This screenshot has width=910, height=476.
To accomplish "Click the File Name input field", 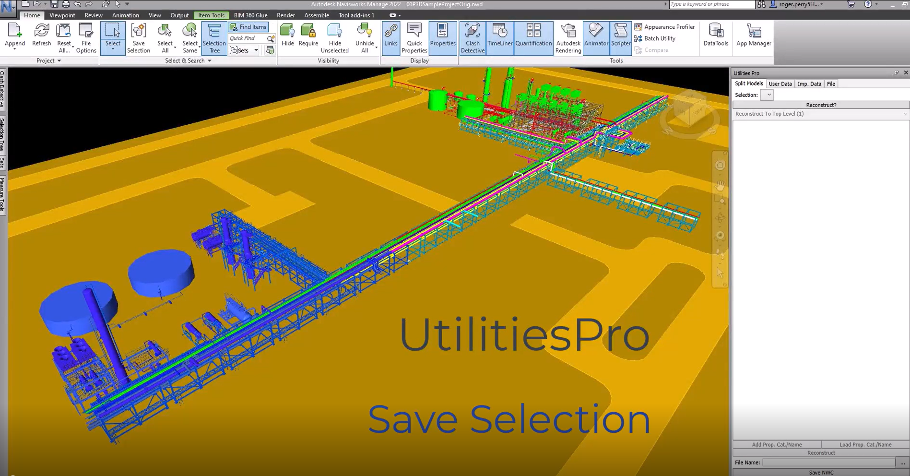I will [829, 463].
